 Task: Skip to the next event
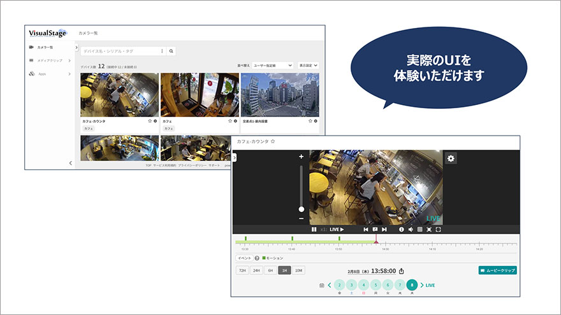pos(384,229)
